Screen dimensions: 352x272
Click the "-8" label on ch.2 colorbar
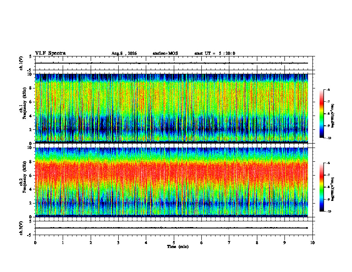(x=328, y=187)
